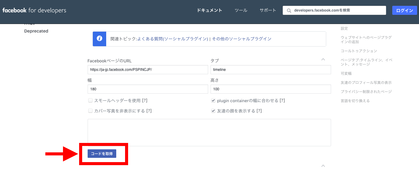Uncheck plugin containerの幅に合わせる checkbox
This screenshot has height=170, width=419.
click(213, 100)
